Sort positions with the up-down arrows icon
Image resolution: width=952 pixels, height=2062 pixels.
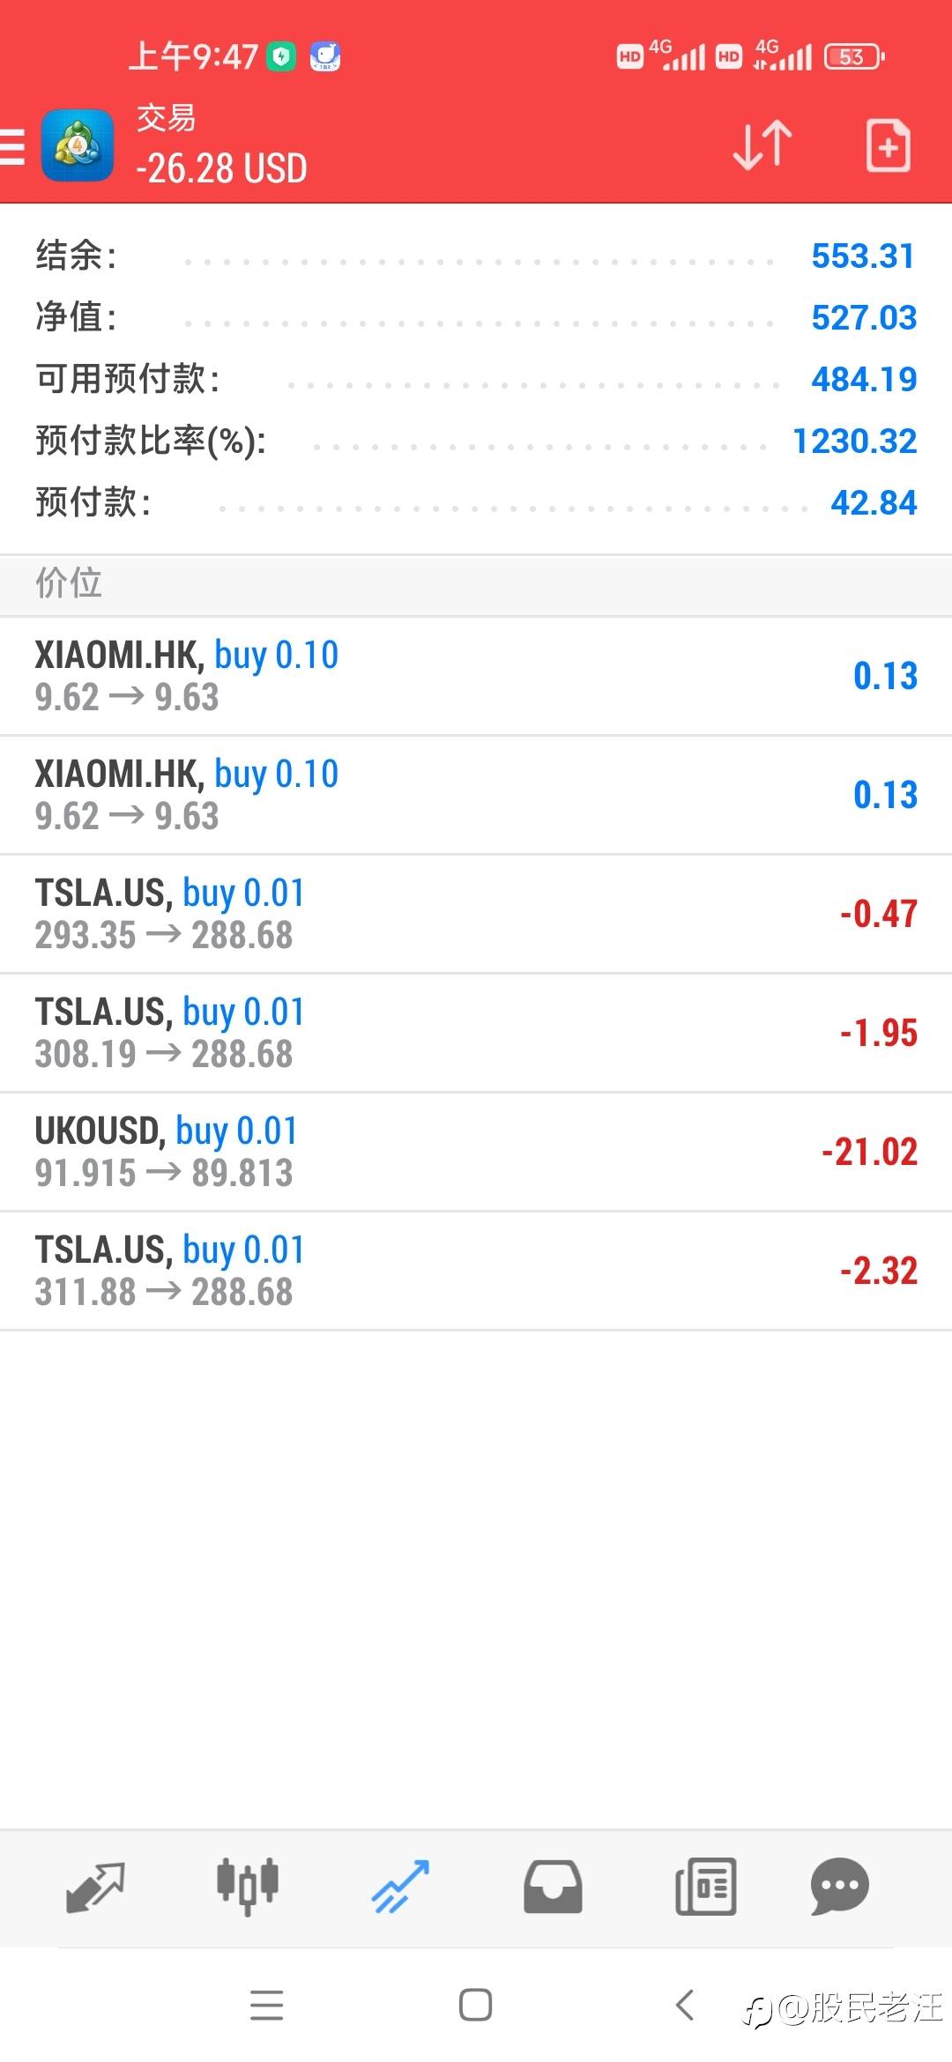(x=762, y=145)
